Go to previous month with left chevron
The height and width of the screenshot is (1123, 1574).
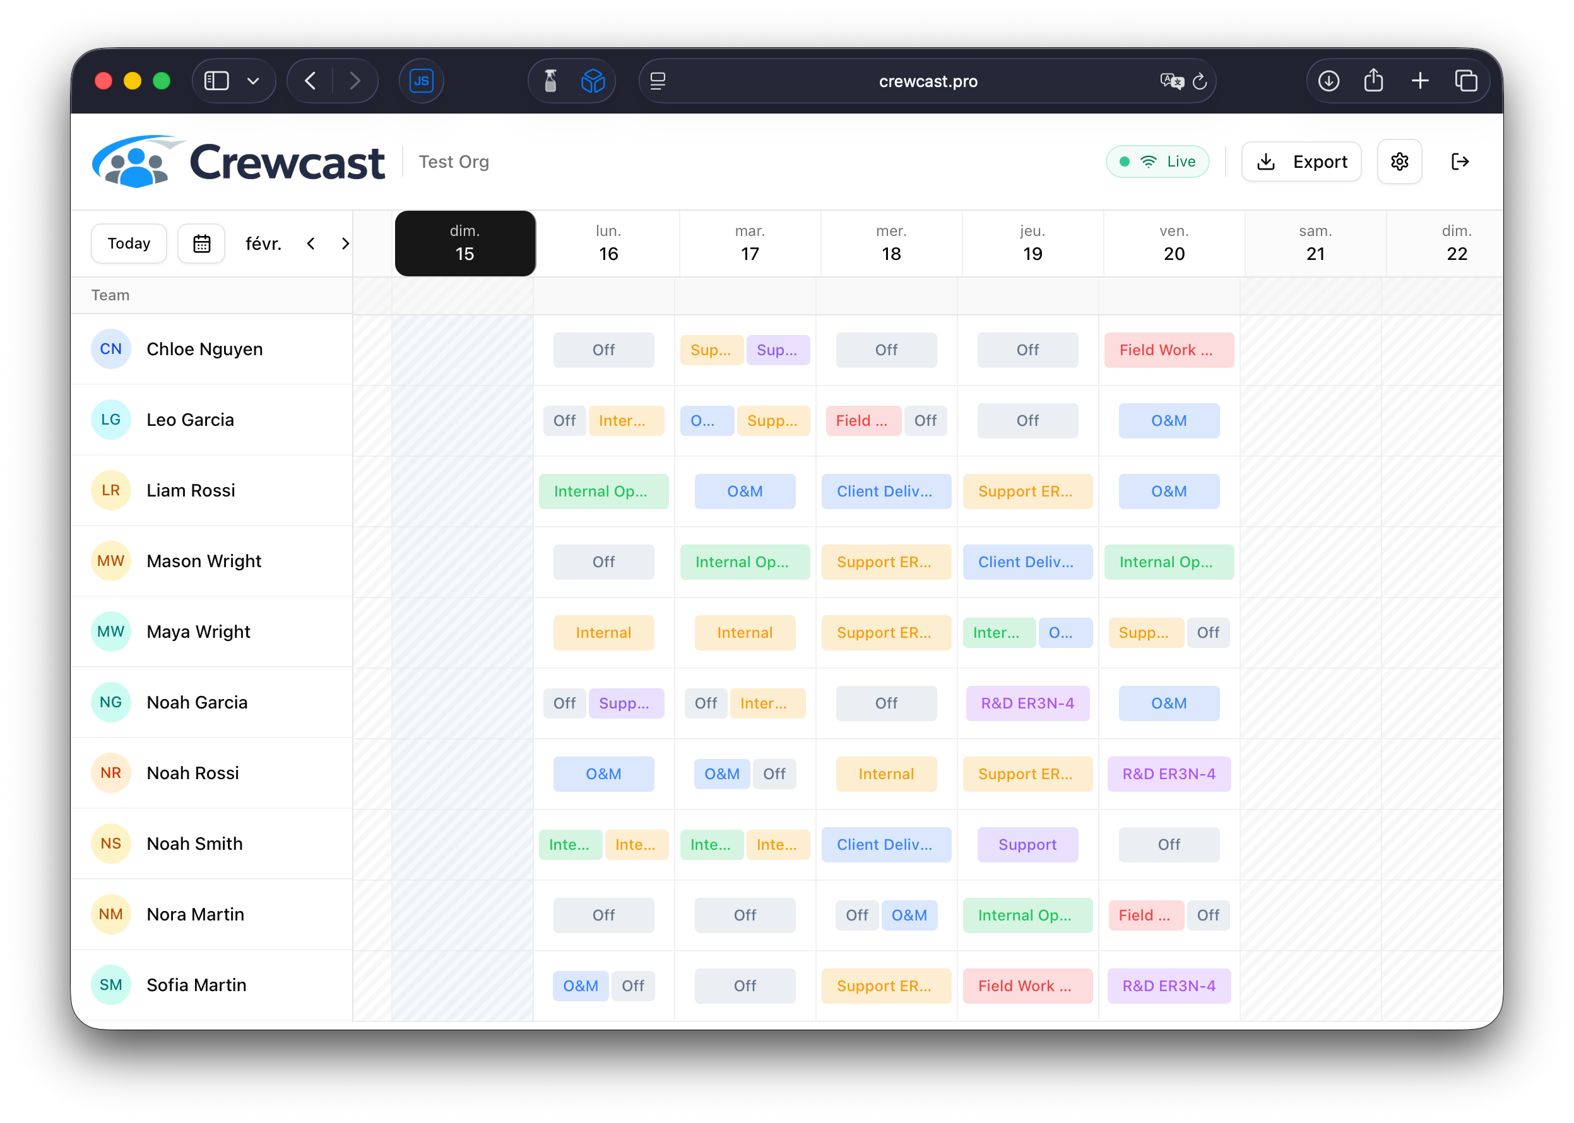(x=311, y=244)
